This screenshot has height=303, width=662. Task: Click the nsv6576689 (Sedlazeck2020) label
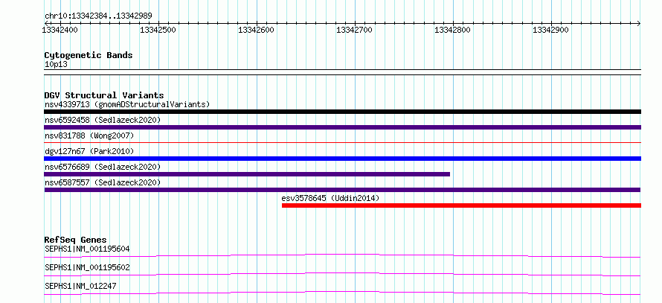point(103,167)
